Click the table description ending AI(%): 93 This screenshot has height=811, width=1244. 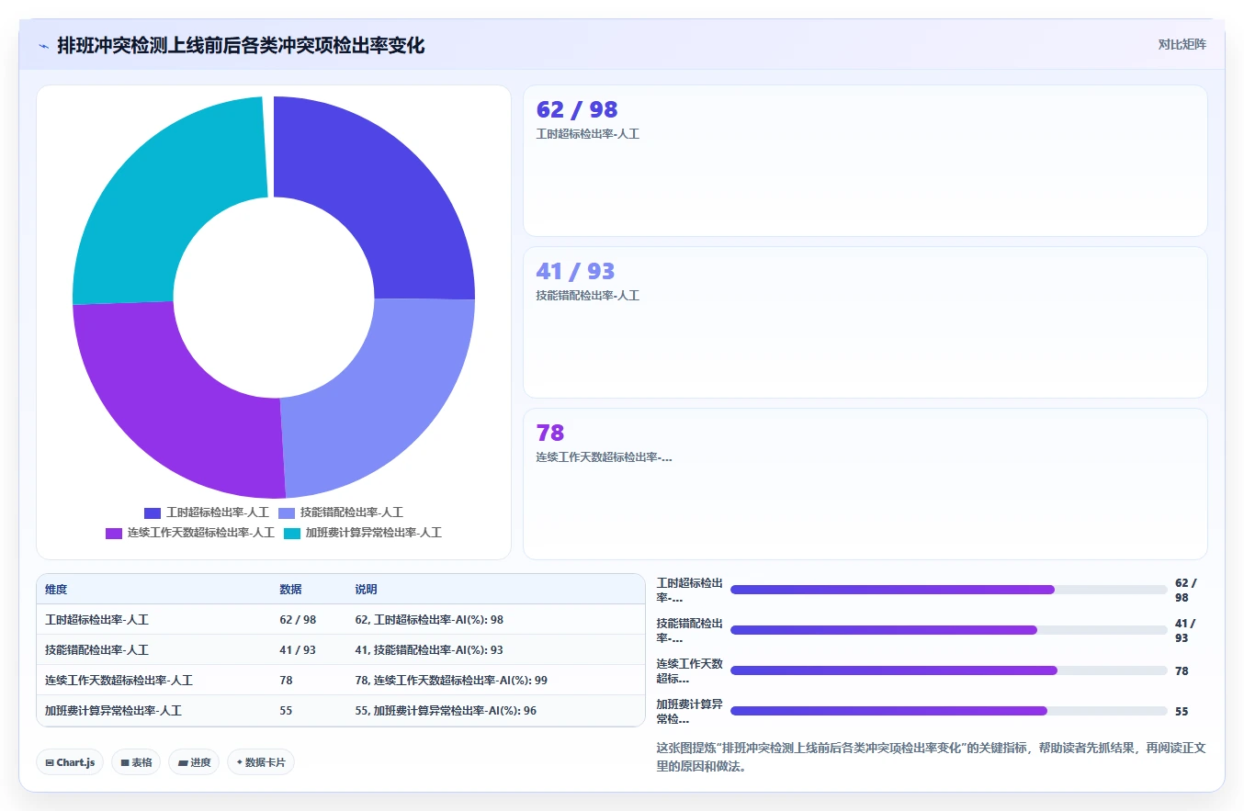coord(429,650)
